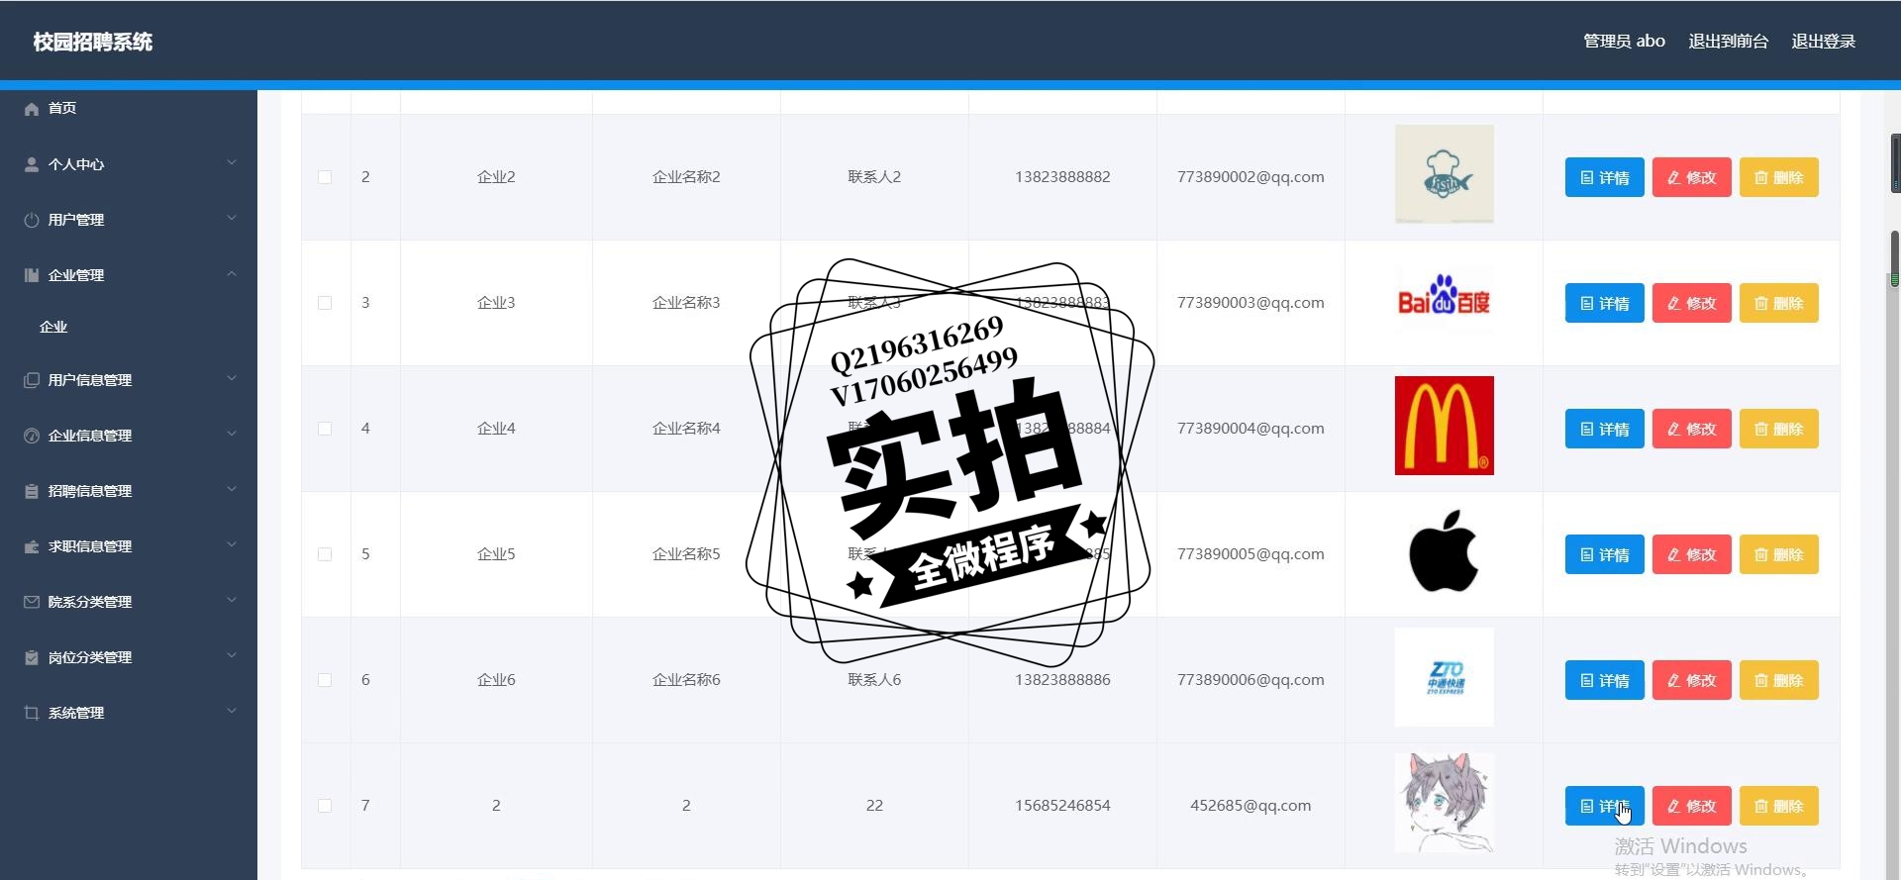Open the 系统管理 sidebar menu
The width and height of the screenshot is (1901, 880).
click(x=129, y=713)
